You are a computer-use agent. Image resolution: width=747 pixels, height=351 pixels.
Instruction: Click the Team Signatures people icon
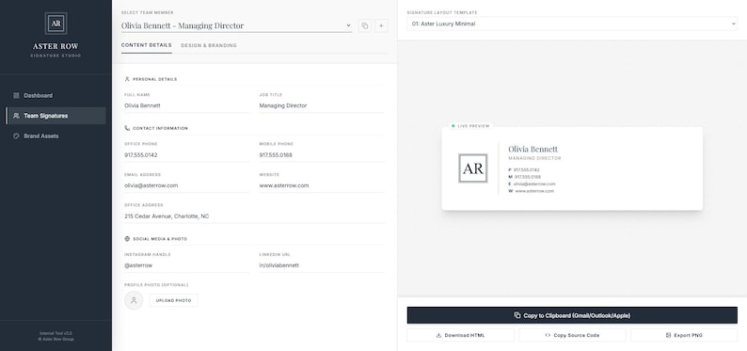pos(16,116)
